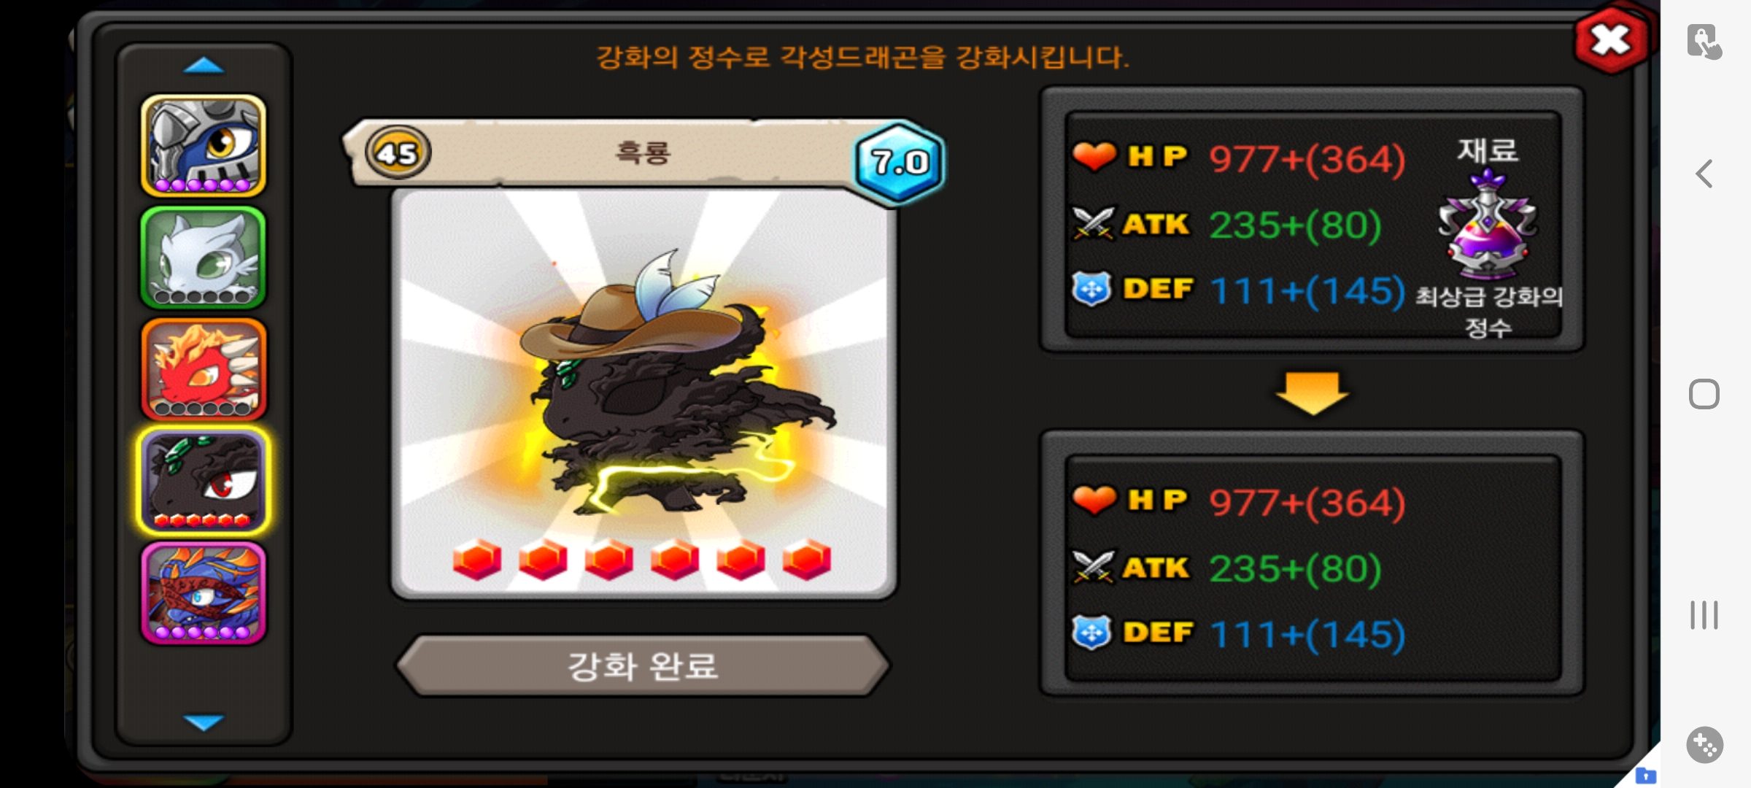Tap the Android back chevron button
This screenshot has height=788, width=1751.
[1704, 174]
